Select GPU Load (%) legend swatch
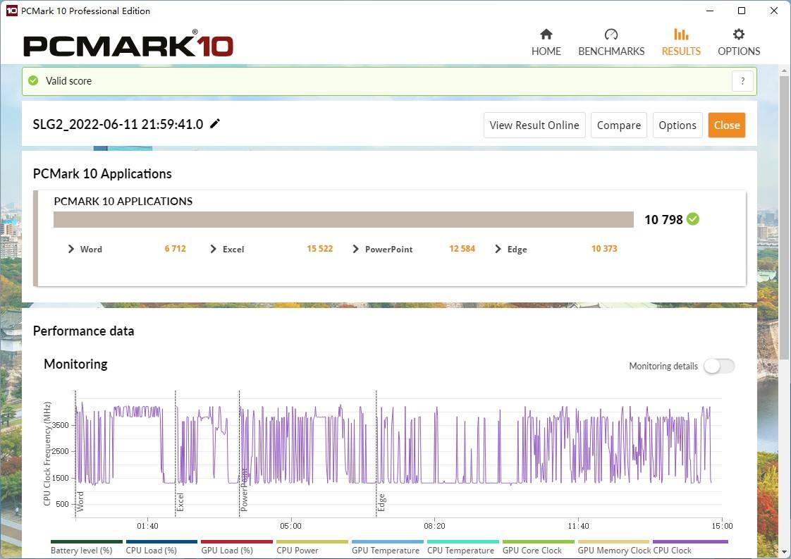 pos(237,542)
